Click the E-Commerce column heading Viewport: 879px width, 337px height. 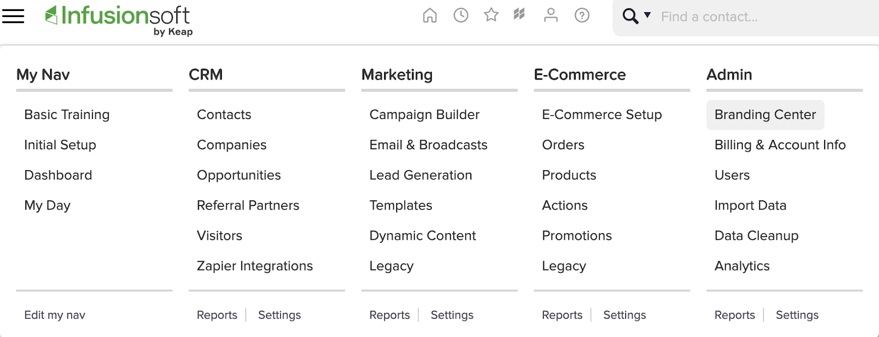pos(580,75)
